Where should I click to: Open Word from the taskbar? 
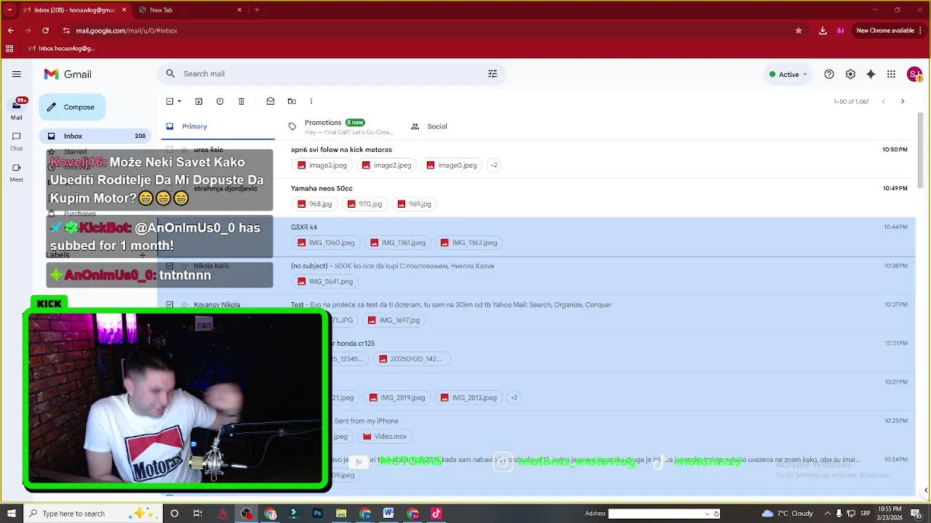click(x=388, y=514)
